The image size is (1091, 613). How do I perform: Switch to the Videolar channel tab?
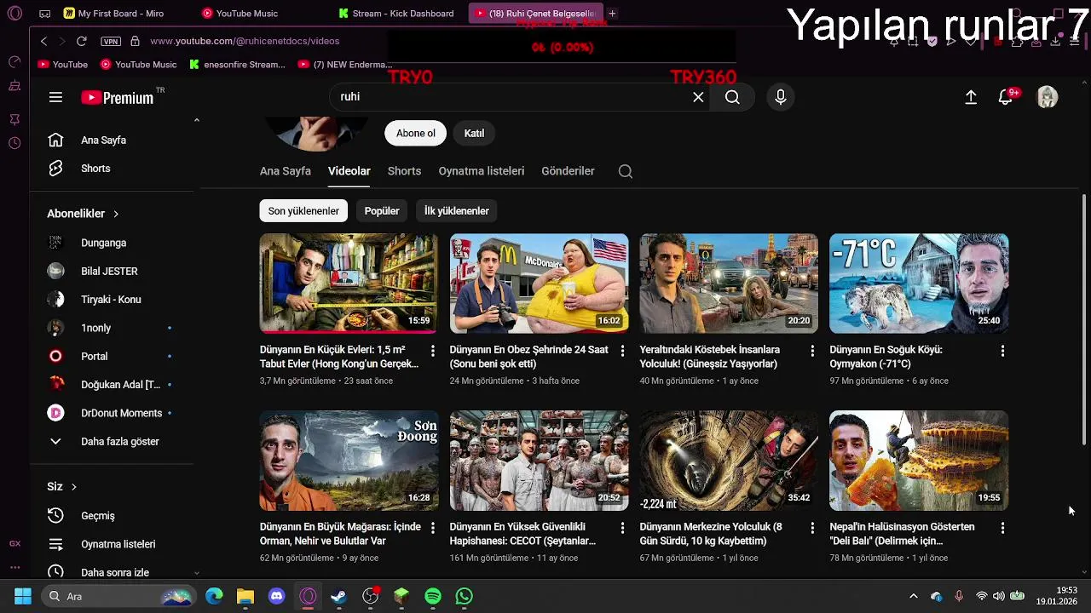pos(349,171)
